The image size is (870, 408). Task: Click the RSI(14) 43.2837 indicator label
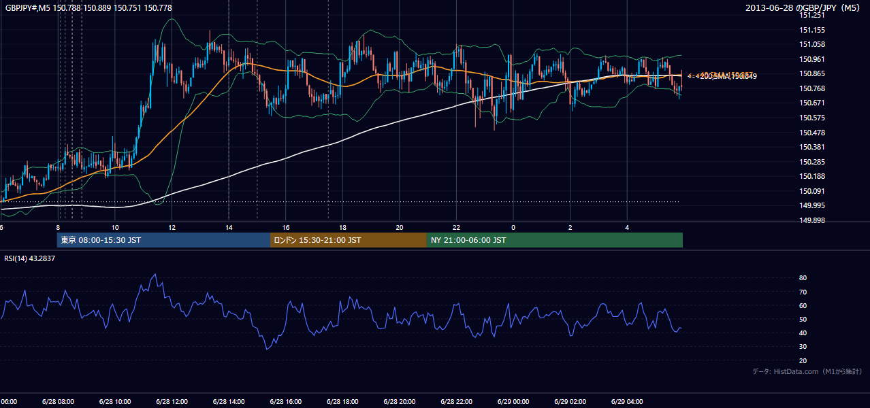tap(30, 258)
